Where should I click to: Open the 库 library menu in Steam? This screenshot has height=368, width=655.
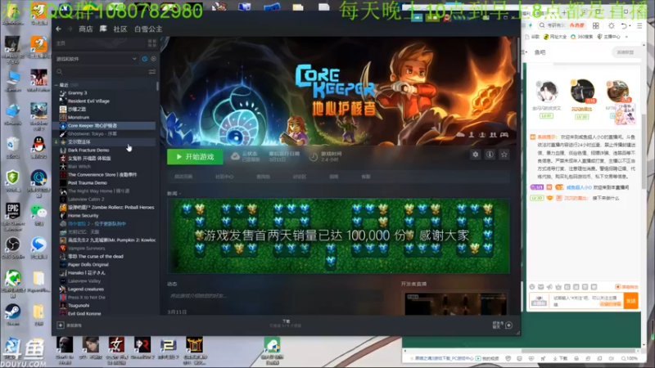click(x=103, y=29)
